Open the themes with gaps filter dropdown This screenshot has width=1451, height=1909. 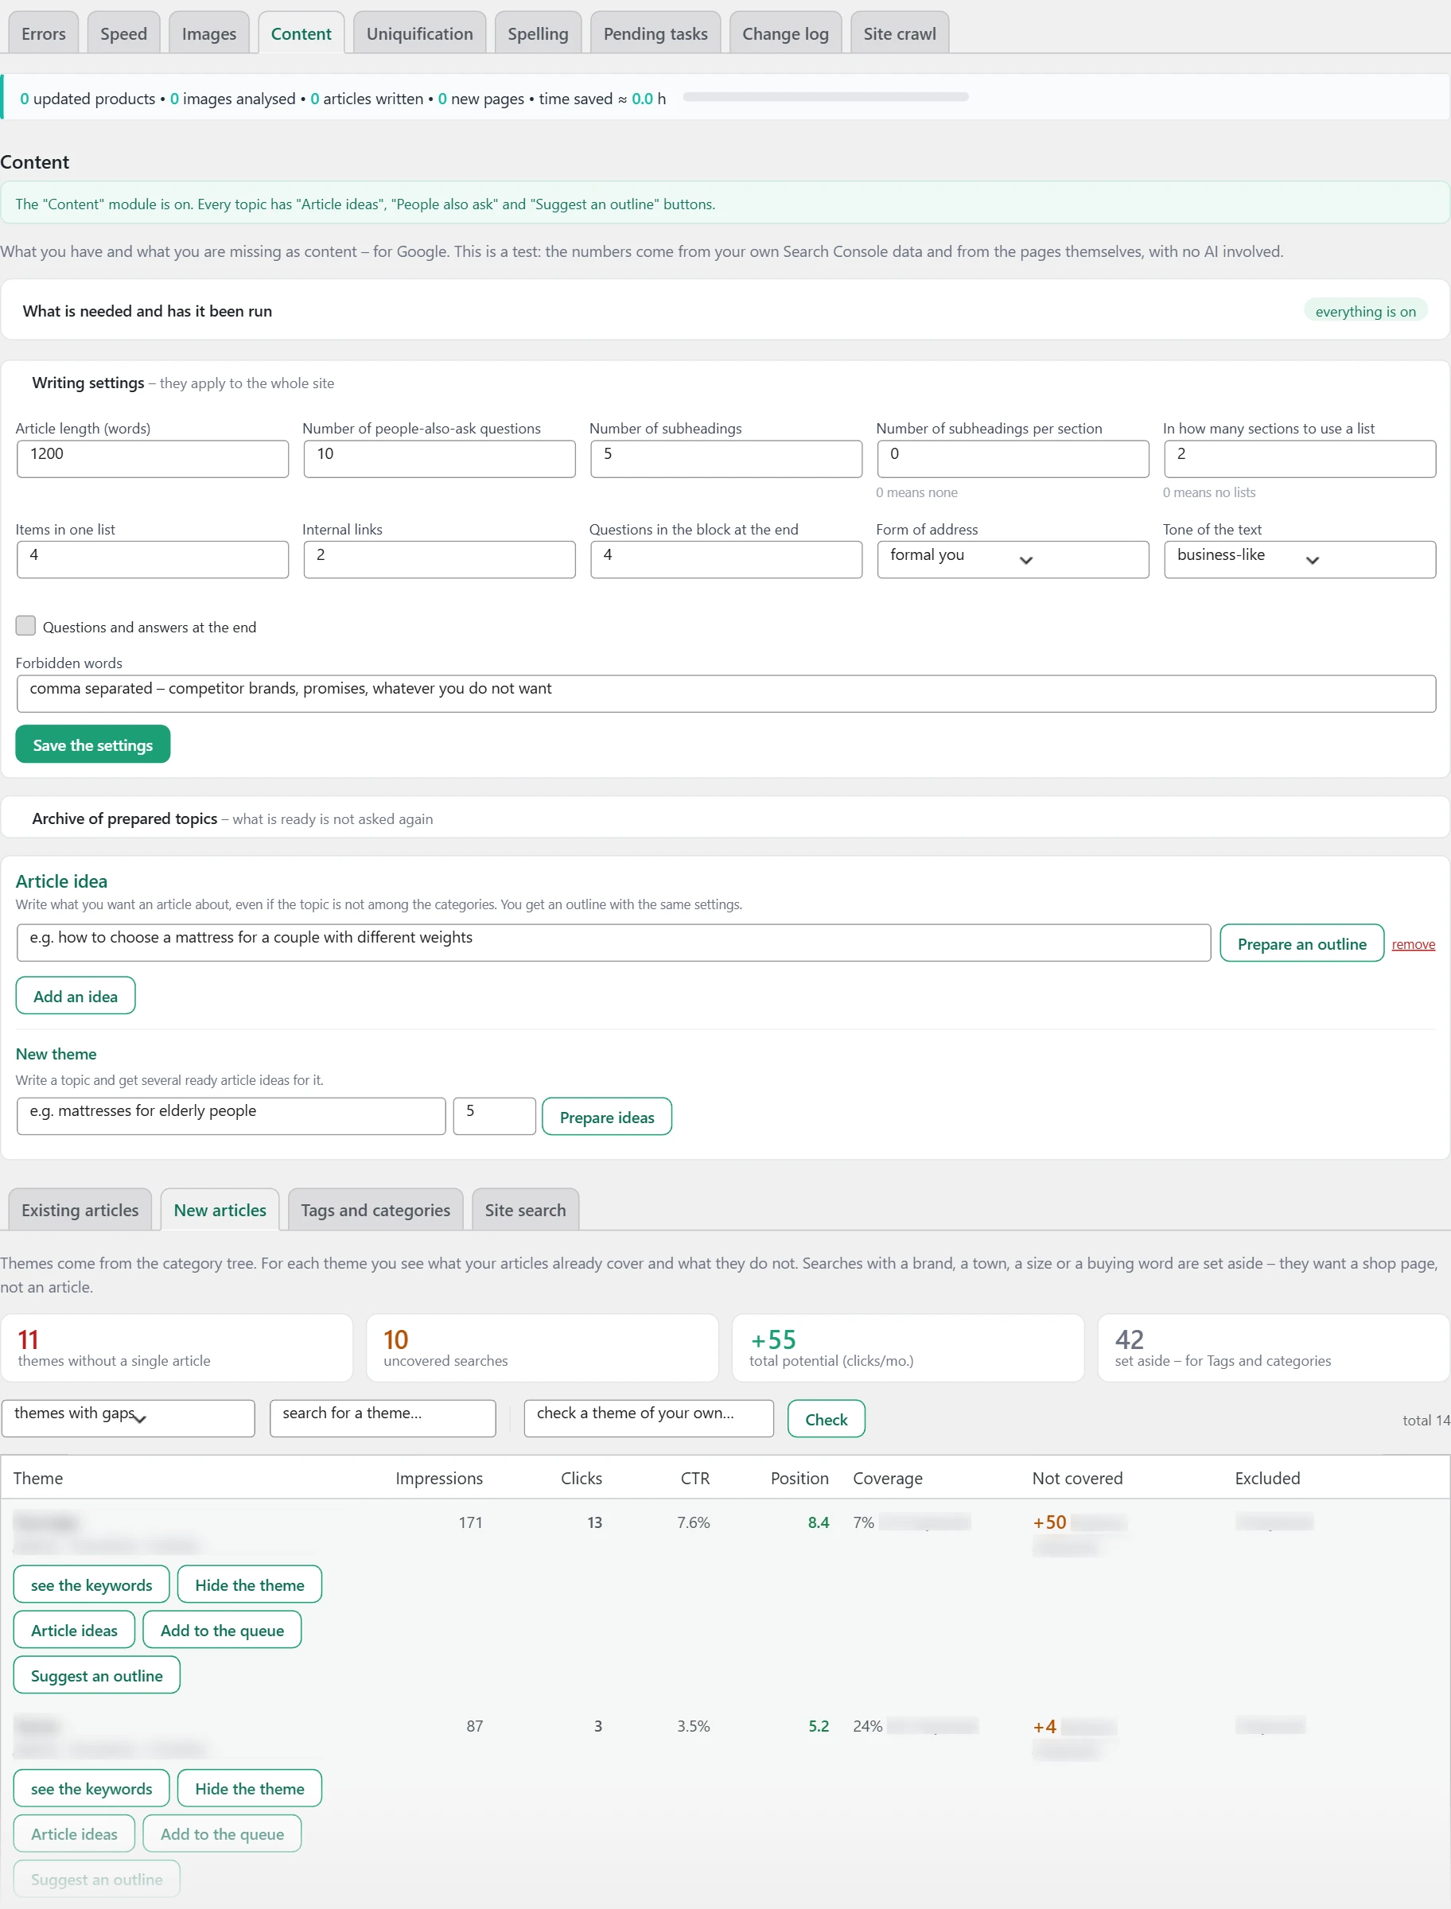[128, 1417]
